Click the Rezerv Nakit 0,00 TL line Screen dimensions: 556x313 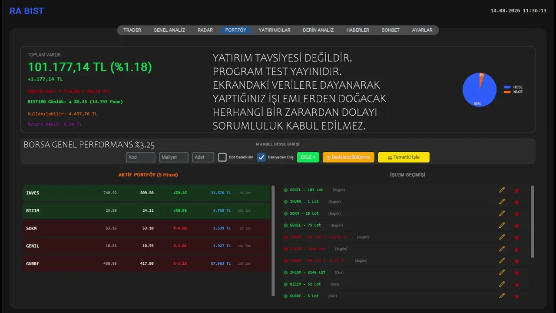[x=55, y=124]
